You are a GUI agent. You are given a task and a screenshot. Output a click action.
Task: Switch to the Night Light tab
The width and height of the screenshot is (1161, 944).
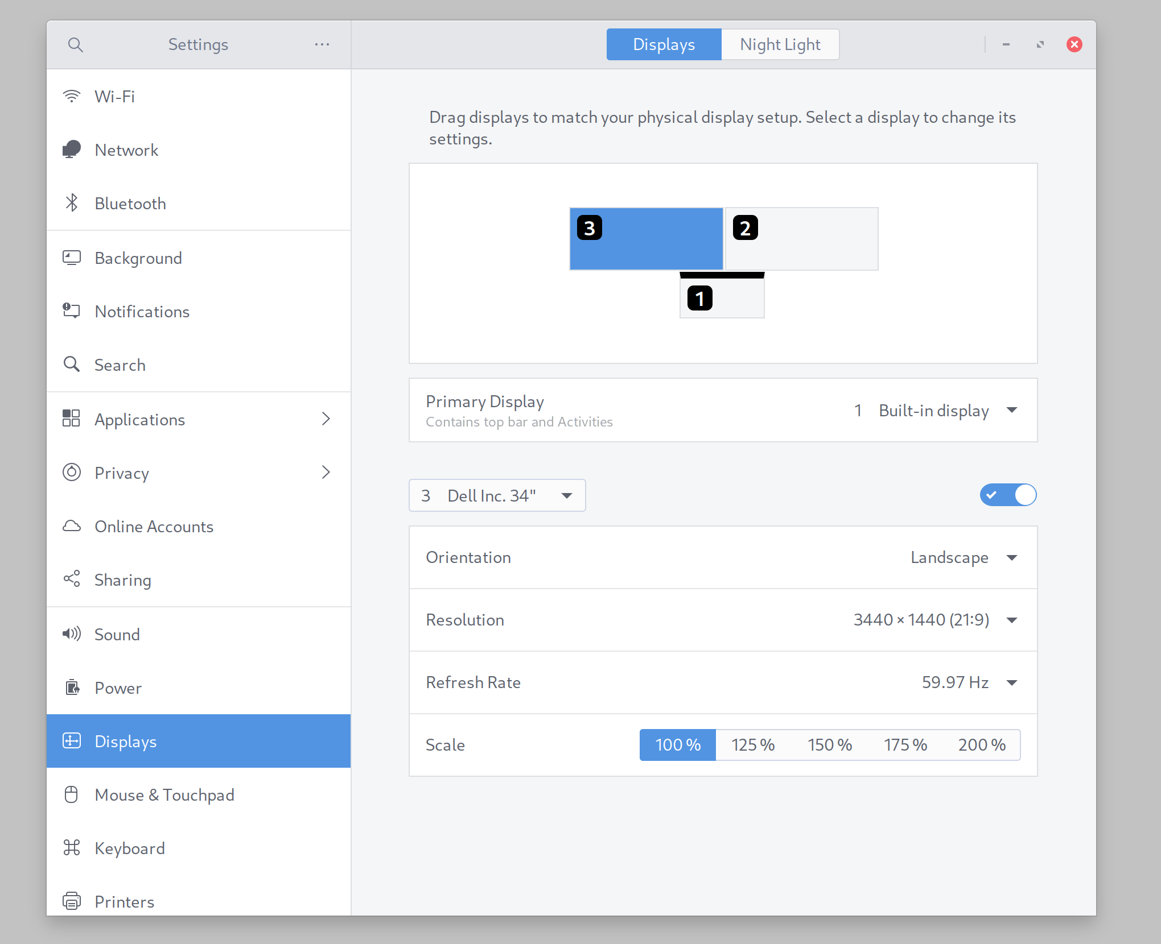pyautogui.click(x=780, y=44)
